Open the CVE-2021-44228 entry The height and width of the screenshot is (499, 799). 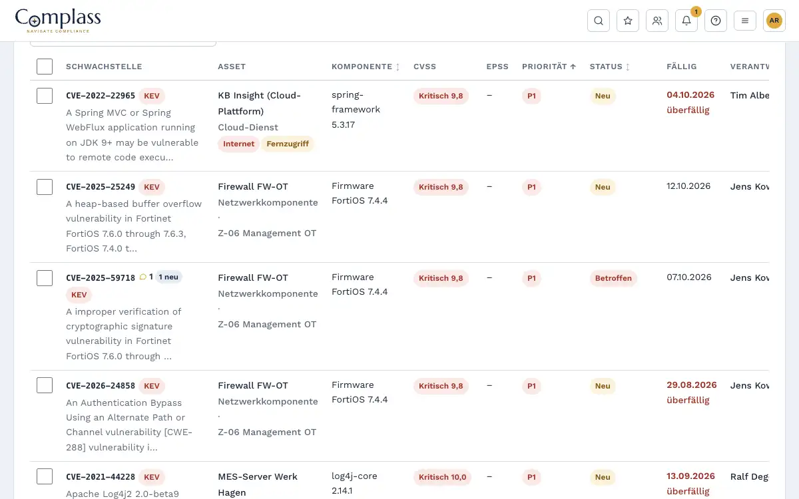pos(101,477)
